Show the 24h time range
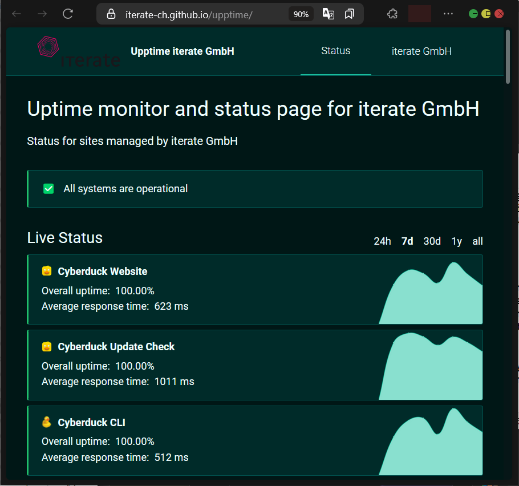This screenshot has height=486, width=519. click(382, 241)
